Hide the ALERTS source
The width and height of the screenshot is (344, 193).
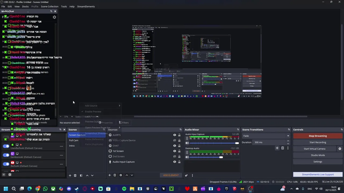175,135
